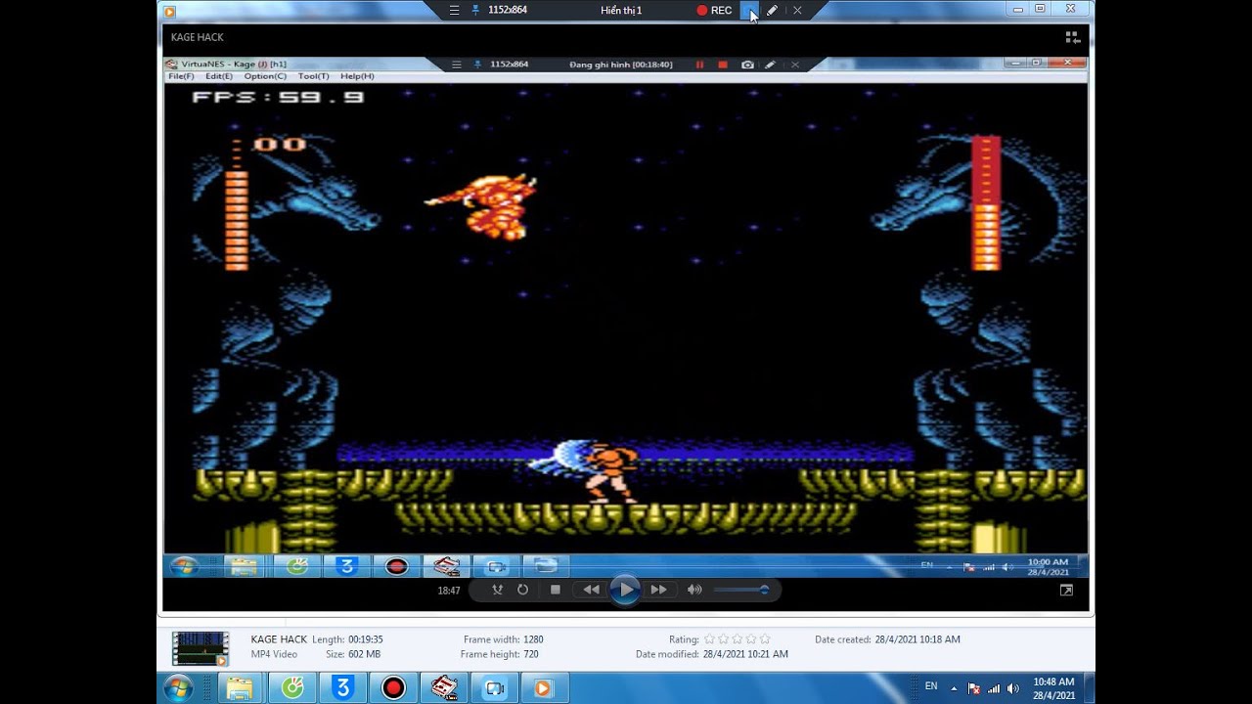Switch the player to full screen view

point(1066,591)
